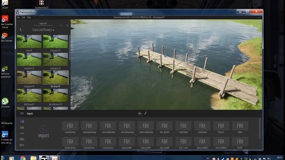The width and height of the screenshot is (285, 160).
Task: Select the material picker pen tool
Action: click(146, 113)
